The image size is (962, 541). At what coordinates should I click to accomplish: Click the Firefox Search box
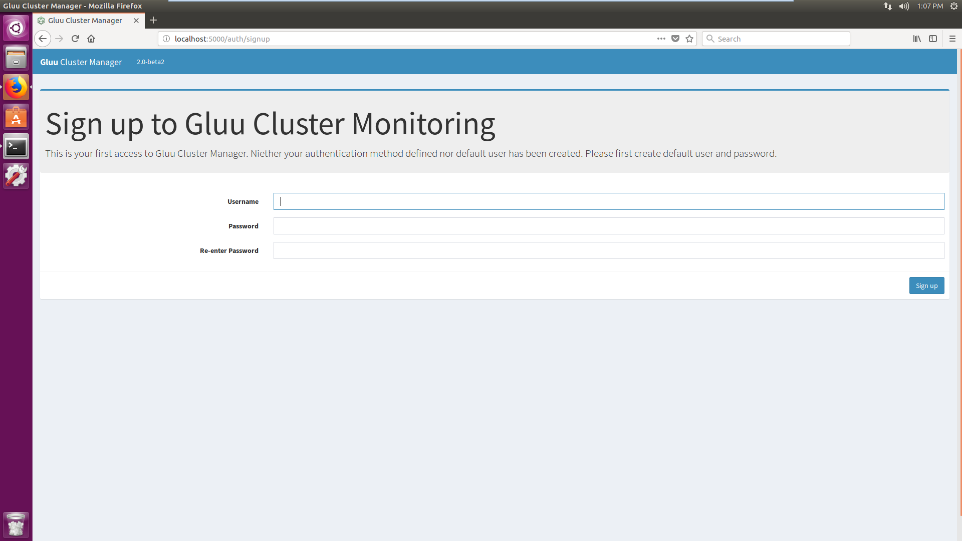[776, 39]
